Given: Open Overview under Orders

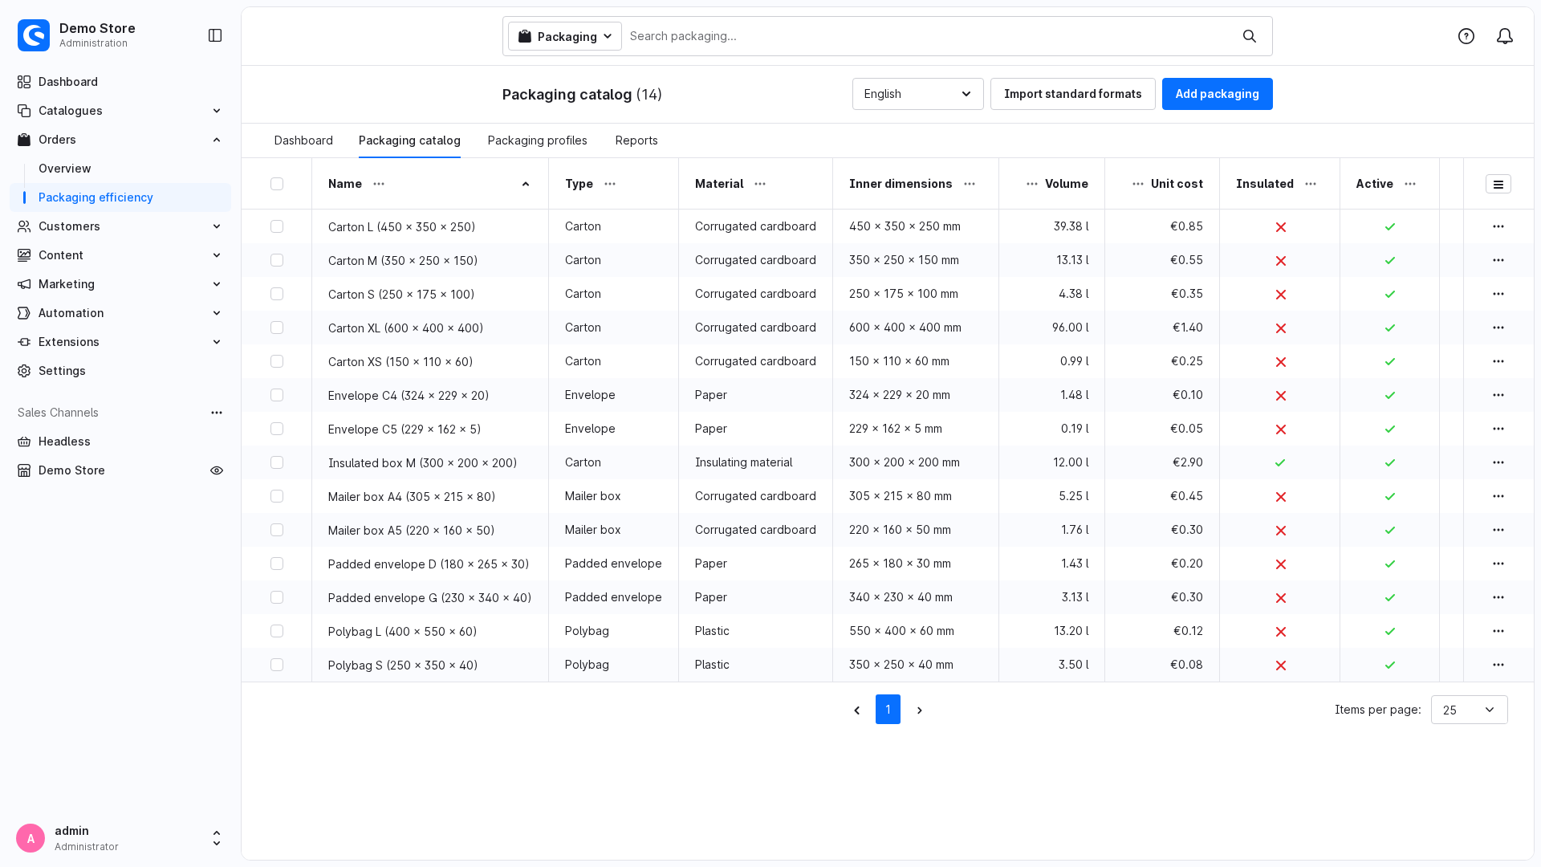Looking at the screenshot, I should point(65,169).
